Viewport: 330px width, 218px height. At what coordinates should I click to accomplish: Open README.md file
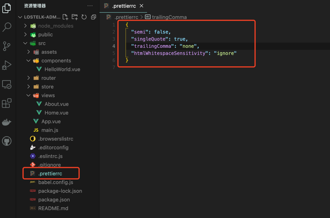(x=53, y=208)
